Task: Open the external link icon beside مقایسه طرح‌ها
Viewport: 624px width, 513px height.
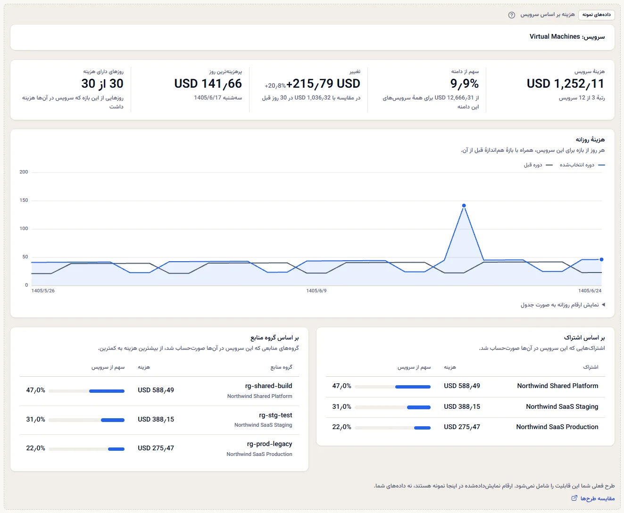Action: pos(574,498)
